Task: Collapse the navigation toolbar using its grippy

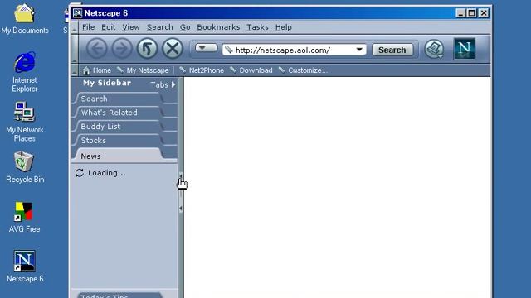Action: (x=74, y=49)
